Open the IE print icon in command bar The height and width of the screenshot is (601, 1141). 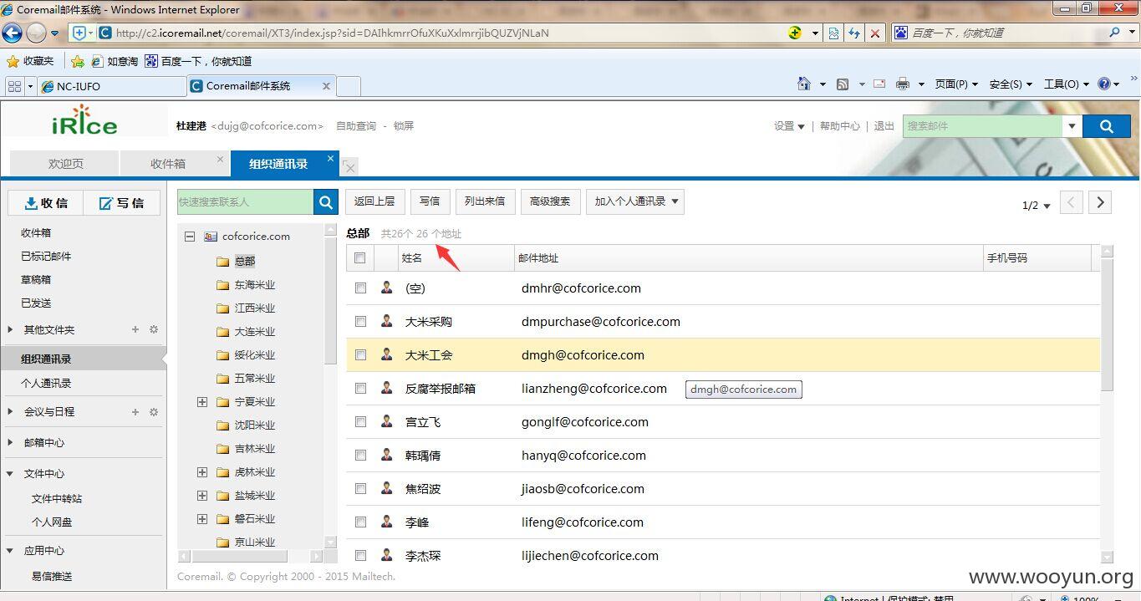click(x=903, y=84)
